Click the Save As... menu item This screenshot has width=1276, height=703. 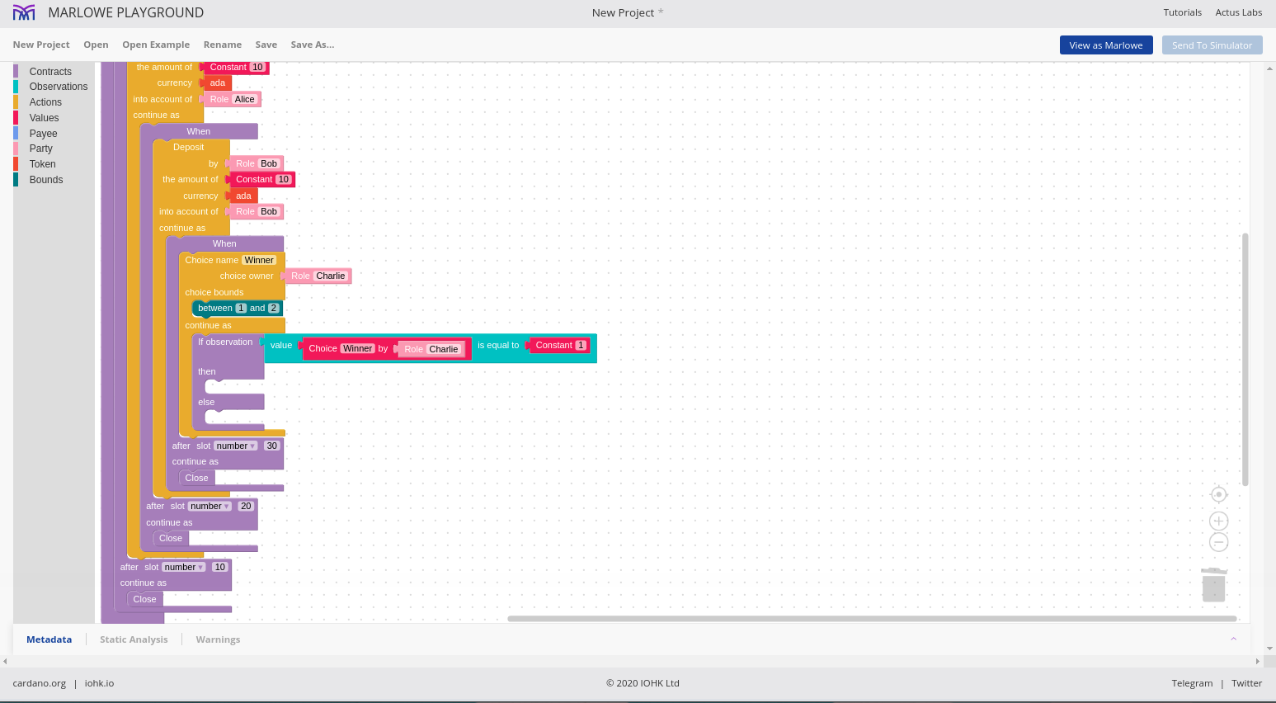(x=312, y=45)
